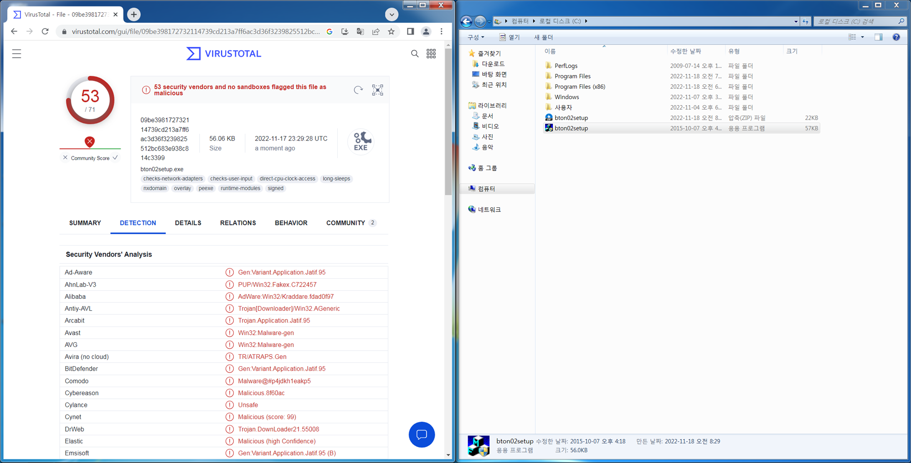This screenshot has width=911, height=463.
Task: Expand the 컴퓨터 breadcrumb arrow
Action: [x=534, y=21]
